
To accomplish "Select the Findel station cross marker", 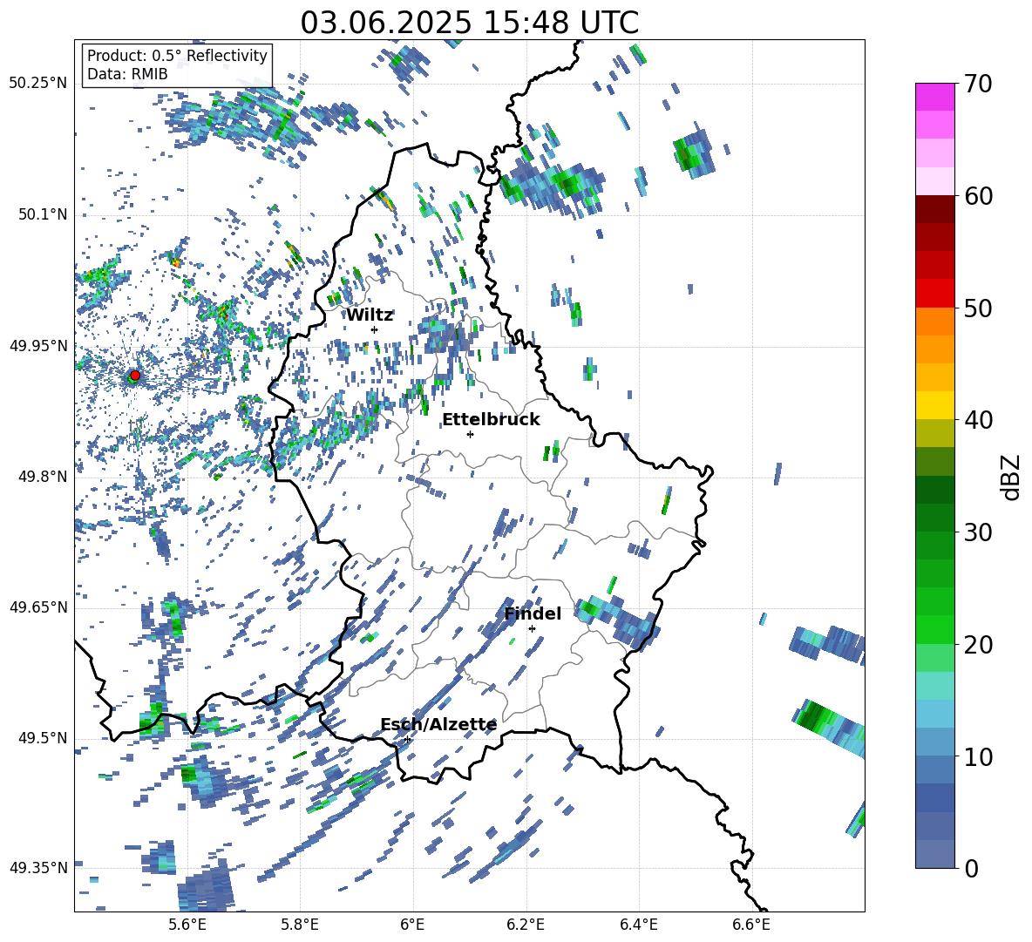I will tap(532, 629).
